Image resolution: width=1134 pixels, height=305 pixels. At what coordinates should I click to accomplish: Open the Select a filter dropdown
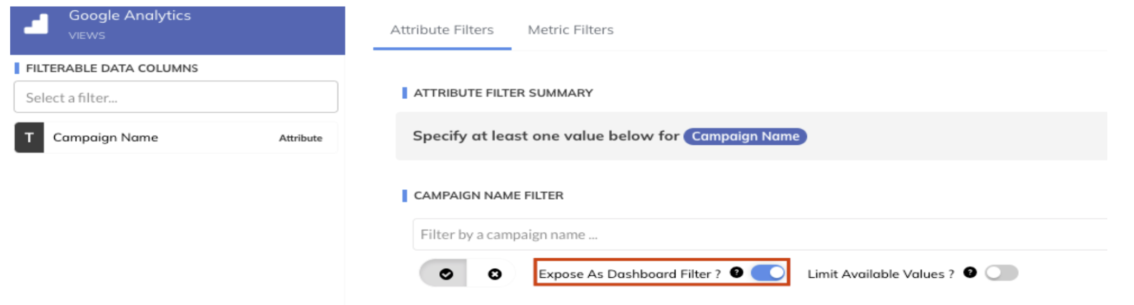coord(176,97)
